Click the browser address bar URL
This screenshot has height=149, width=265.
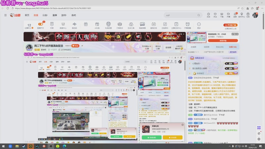(x=53, y=8)
